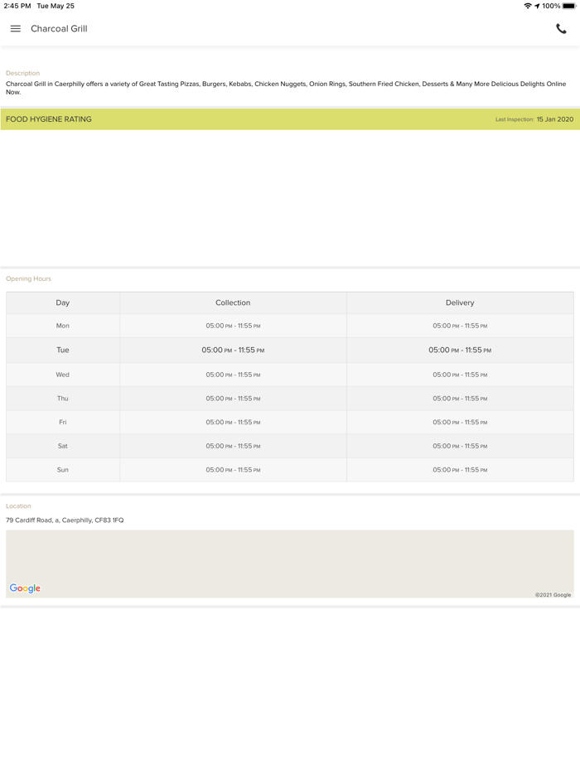Open the Google logo on map

point(25,588)
